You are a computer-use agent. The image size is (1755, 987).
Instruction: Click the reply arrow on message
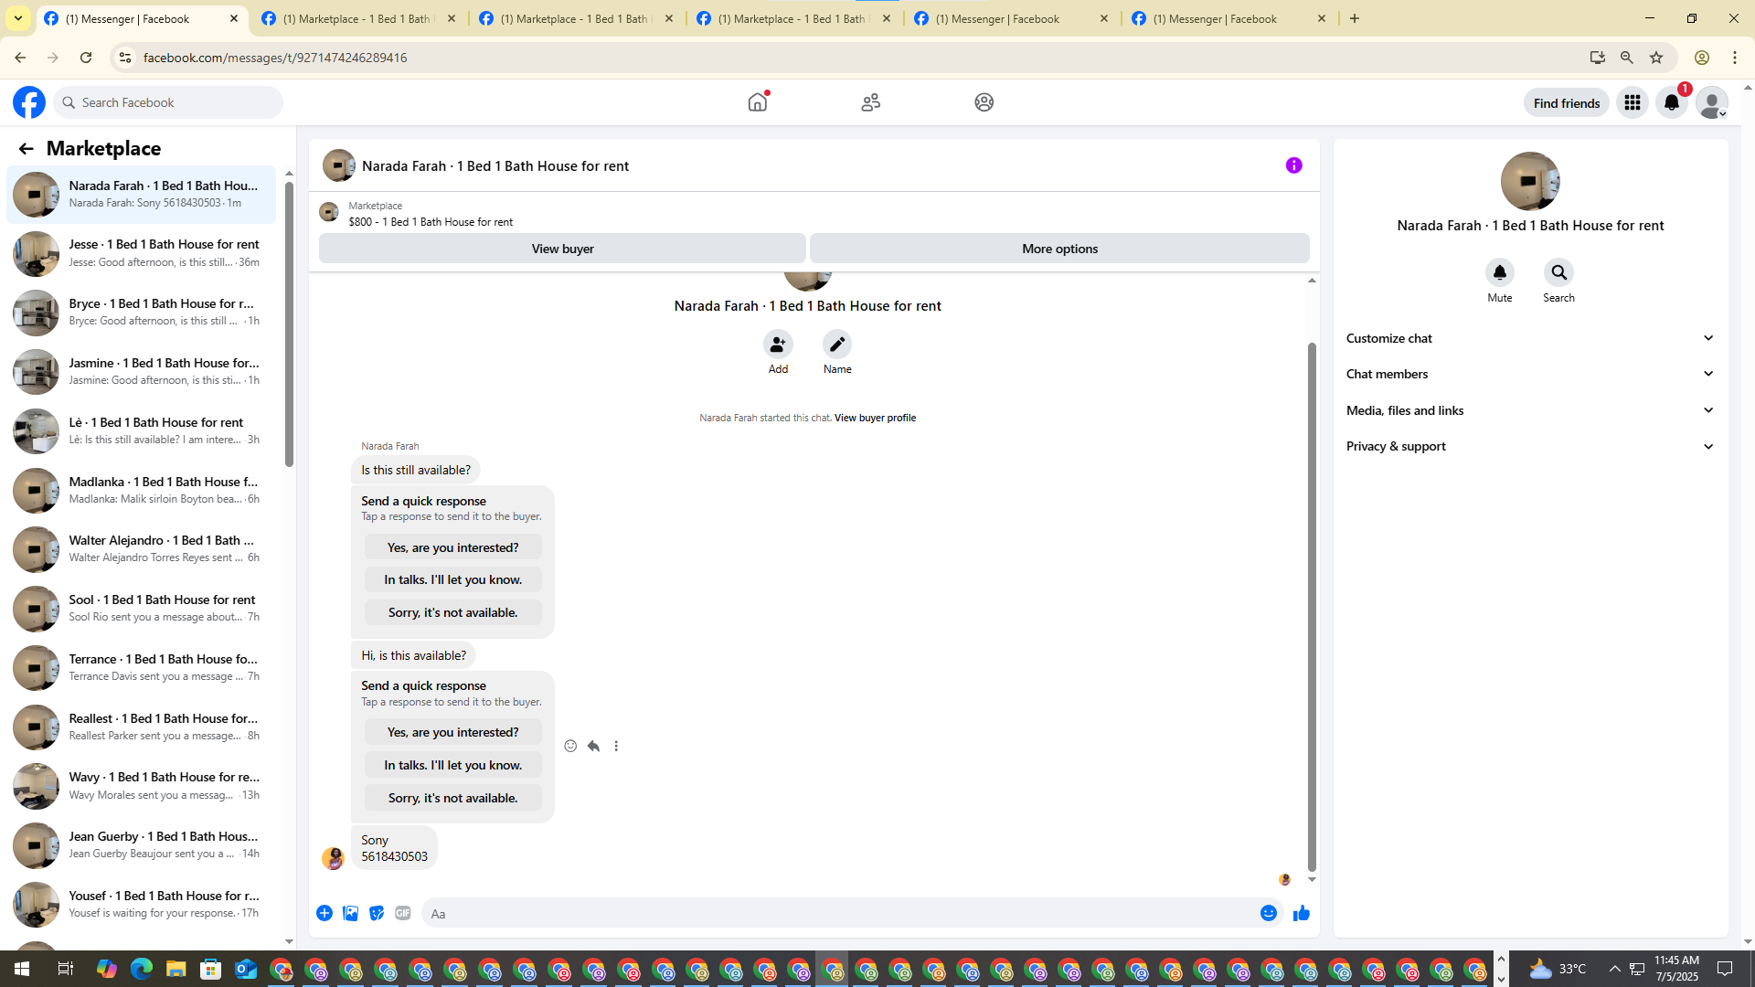(x=593, y=746)
